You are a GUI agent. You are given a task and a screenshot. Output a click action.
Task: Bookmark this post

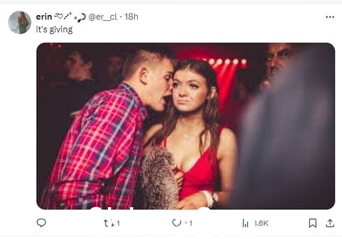312,223
